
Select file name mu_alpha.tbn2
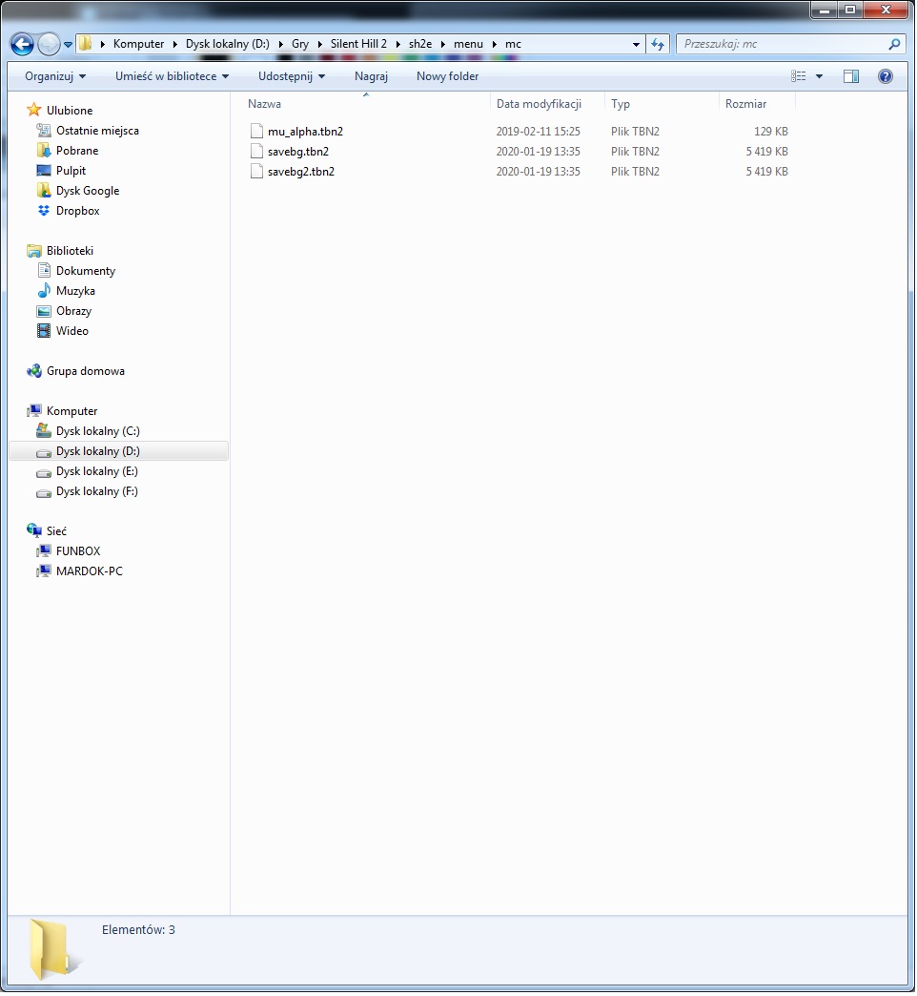tap(305, 132)
